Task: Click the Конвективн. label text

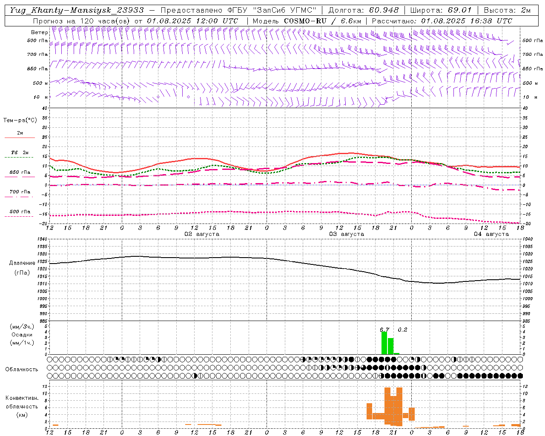Action: (x=22, y=398)
